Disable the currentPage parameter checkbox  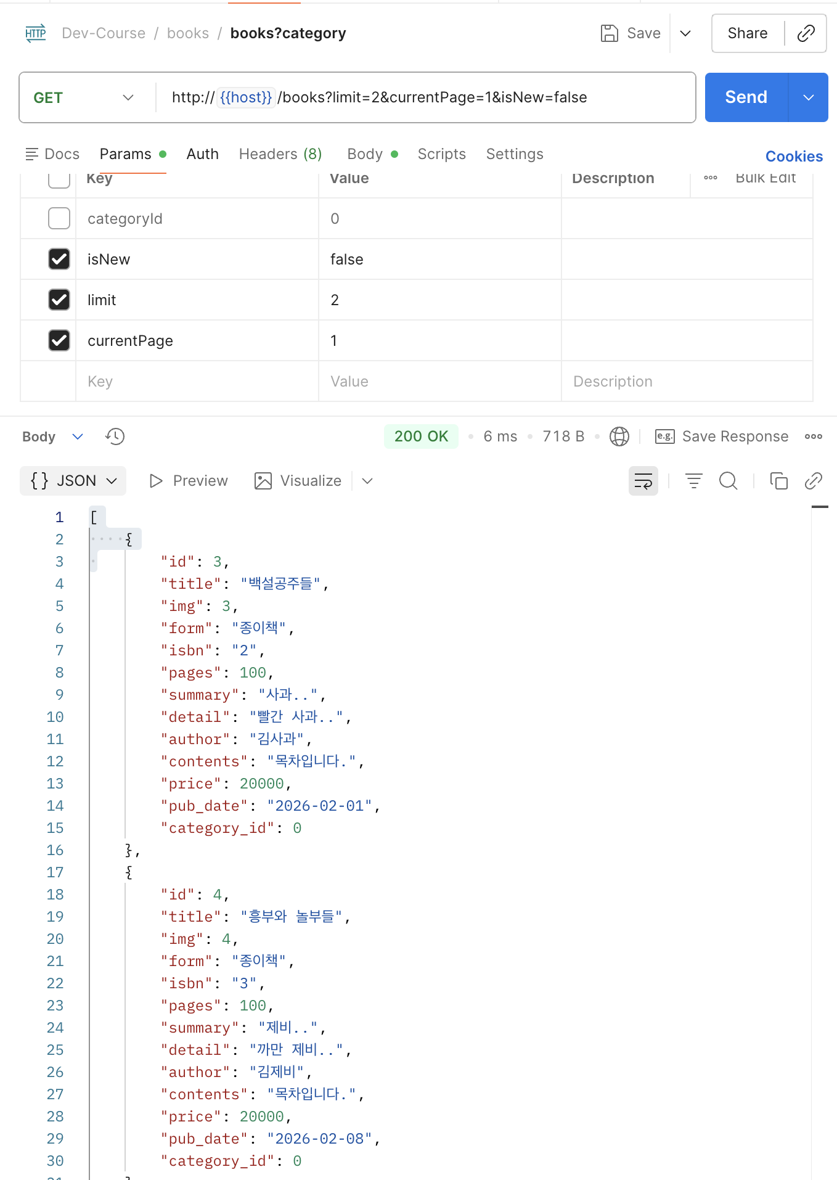59,340
